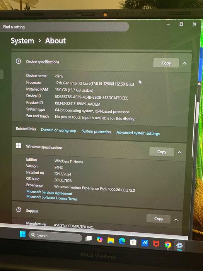Copy the Windows specifications
This screenshot has height=271, width=203.
click(162, 152)
